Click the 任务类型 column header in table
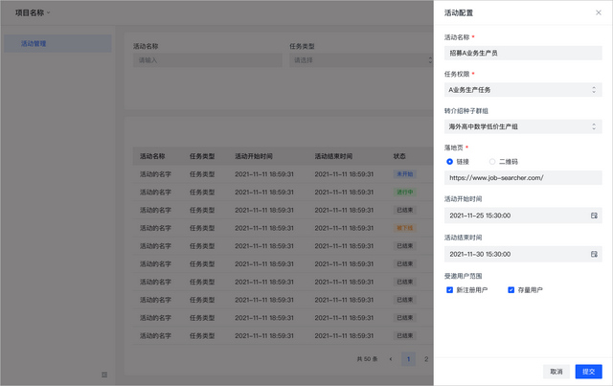The image size is (613, 386). 202,156
